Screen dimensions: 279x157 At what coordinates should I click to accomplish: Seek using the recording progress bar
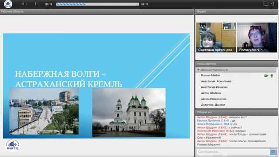tap(98, 4)
